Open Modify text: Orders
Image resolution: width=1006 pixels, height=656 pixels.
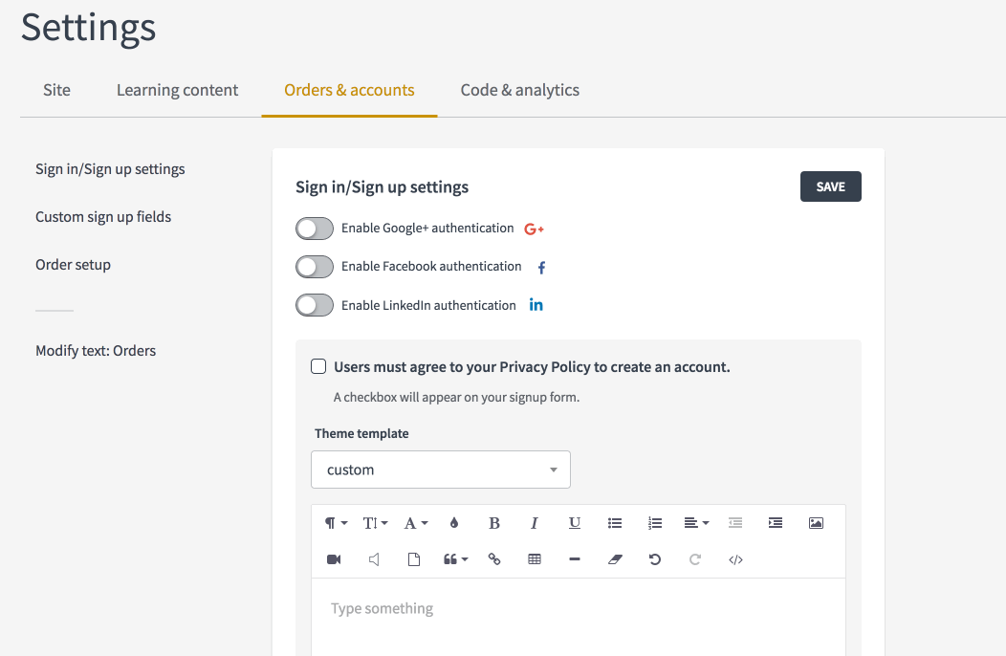click(96, 350)
